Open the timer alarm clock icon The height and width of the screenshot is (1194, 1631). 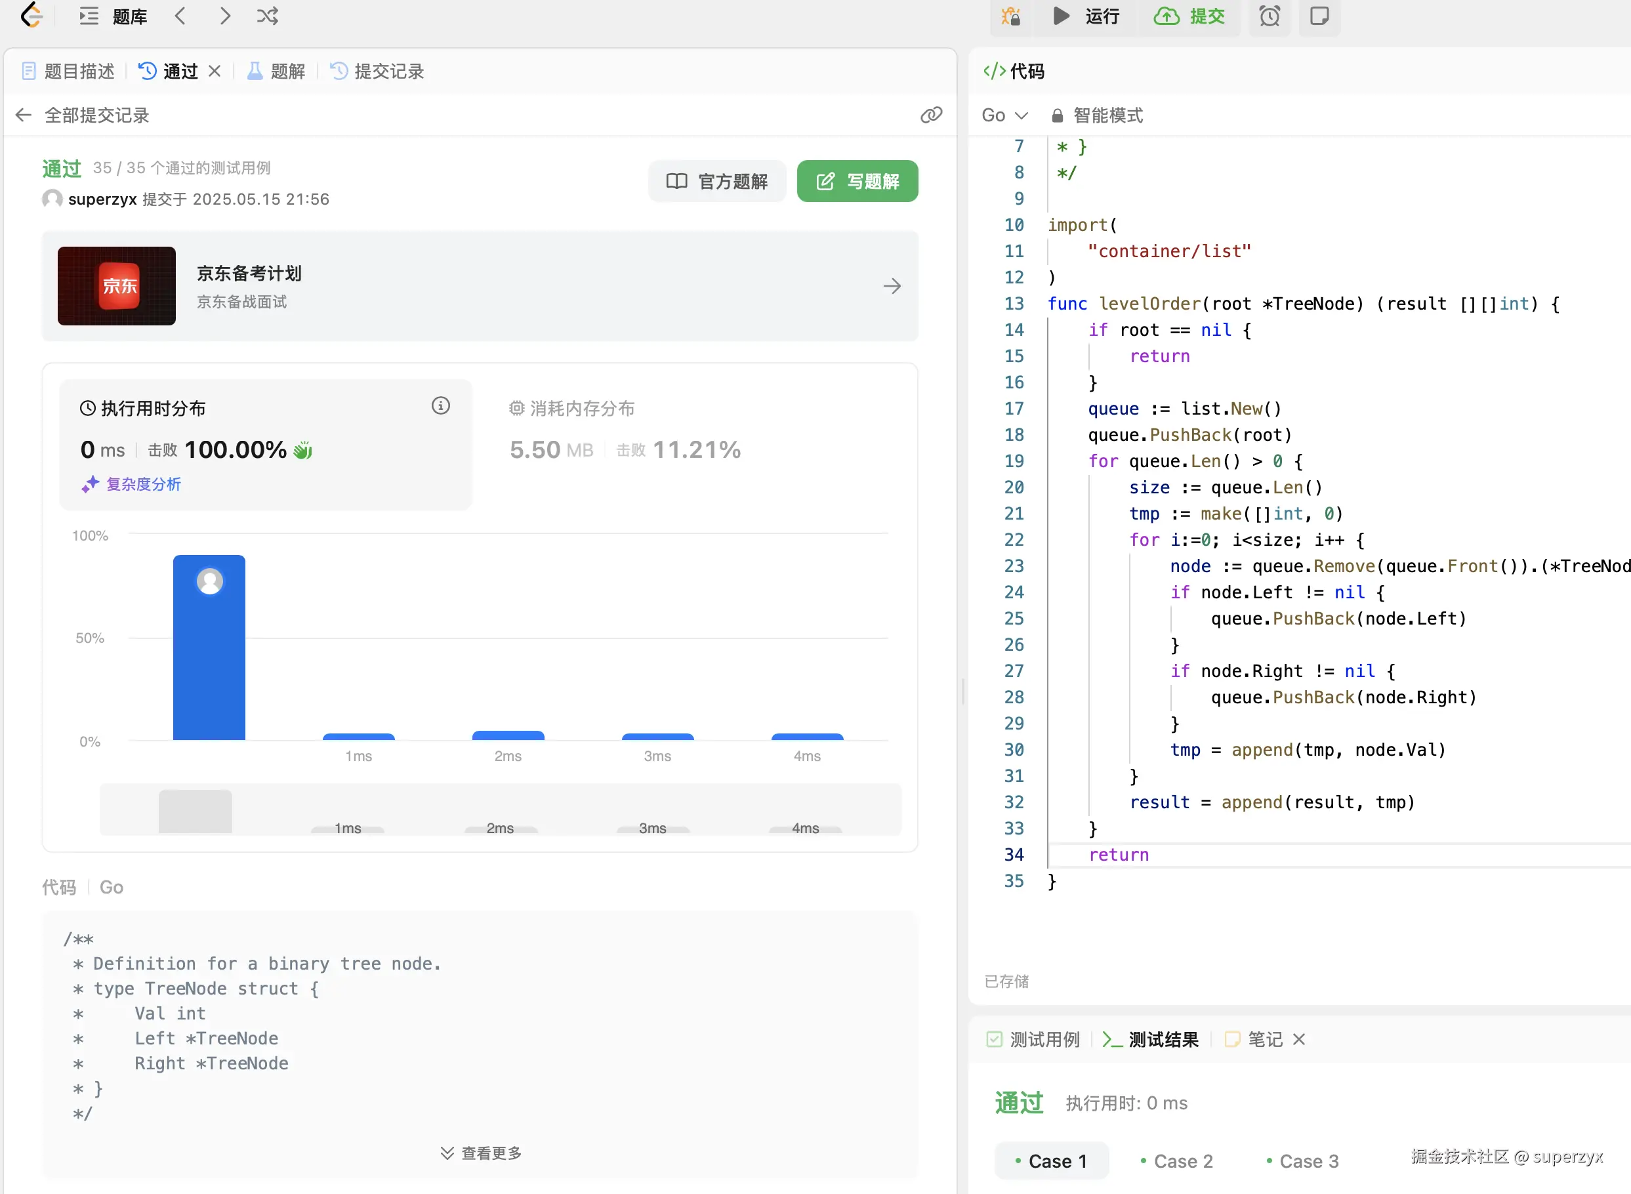click(x=1269, y=16)
